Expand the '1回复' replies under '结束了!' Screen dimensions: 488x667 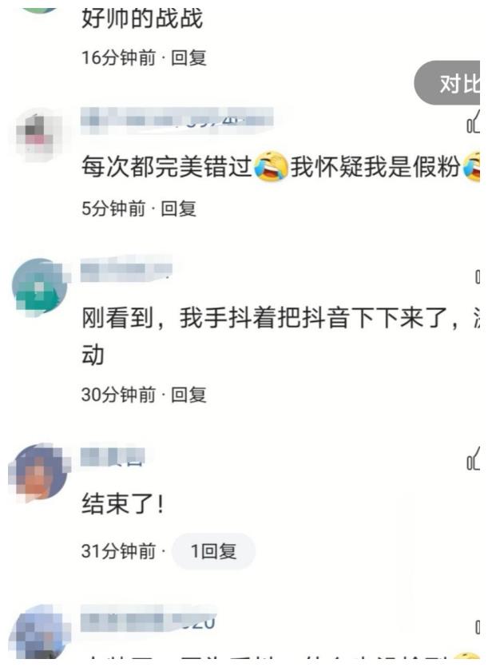213,551
